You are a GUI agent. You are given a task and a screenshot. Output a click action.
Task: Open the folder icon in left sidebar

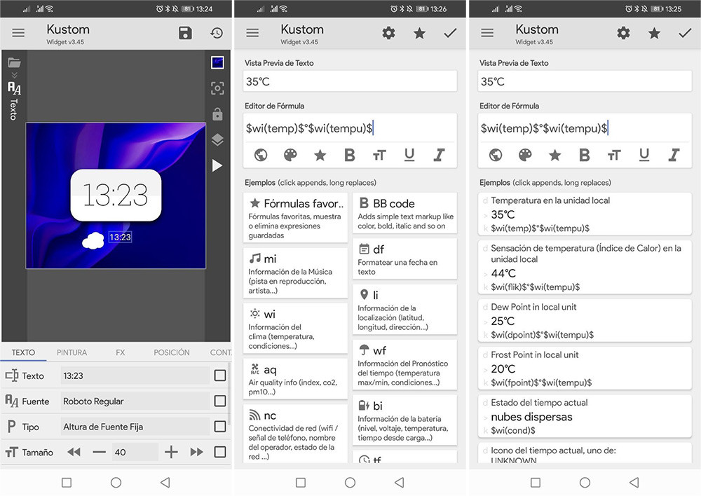14,62
